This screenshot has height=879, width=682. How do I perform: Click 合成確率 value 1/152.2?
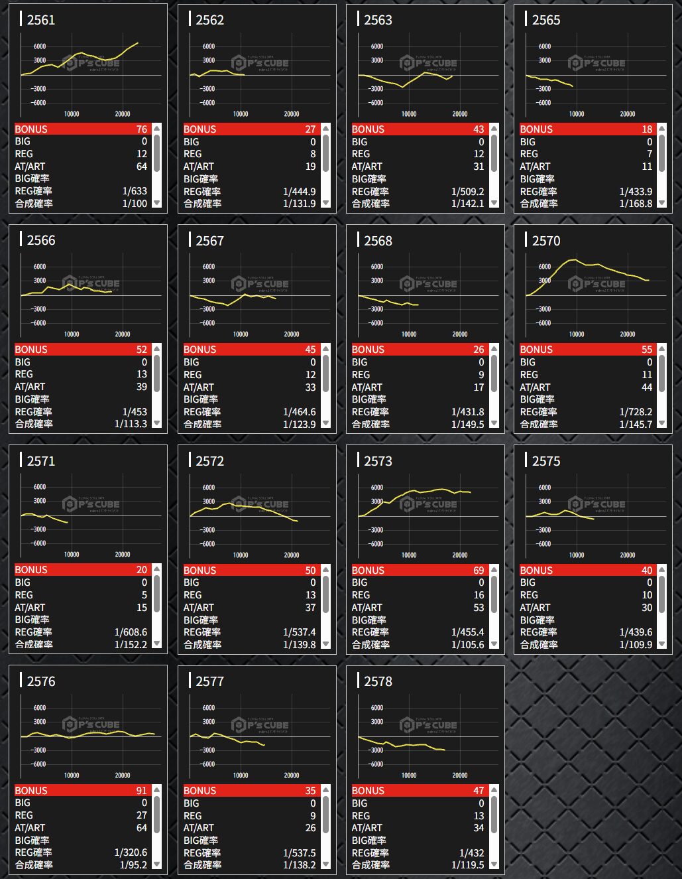[131, 644]
